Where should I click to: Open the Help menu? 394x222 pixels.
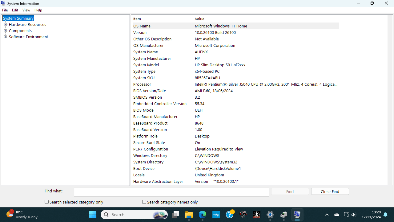(38, 10)
